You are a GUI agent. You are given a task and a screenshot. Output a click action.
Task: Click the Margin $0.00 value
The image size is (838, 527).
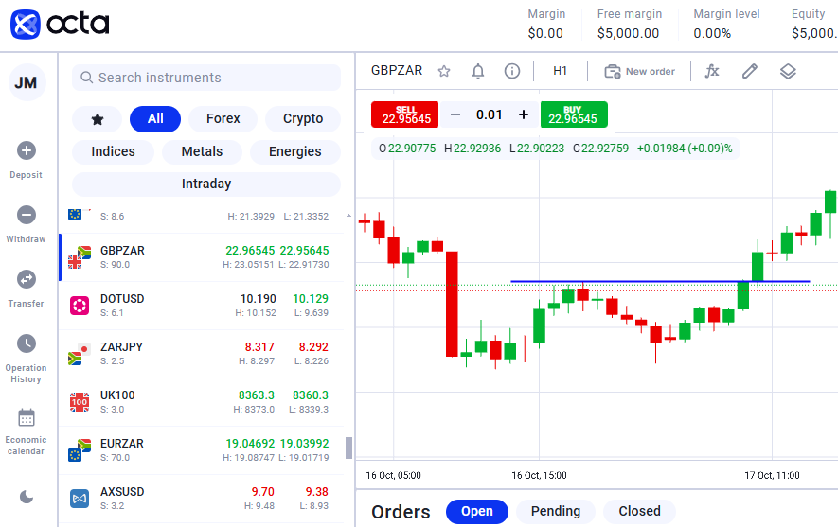coord(545,34)
